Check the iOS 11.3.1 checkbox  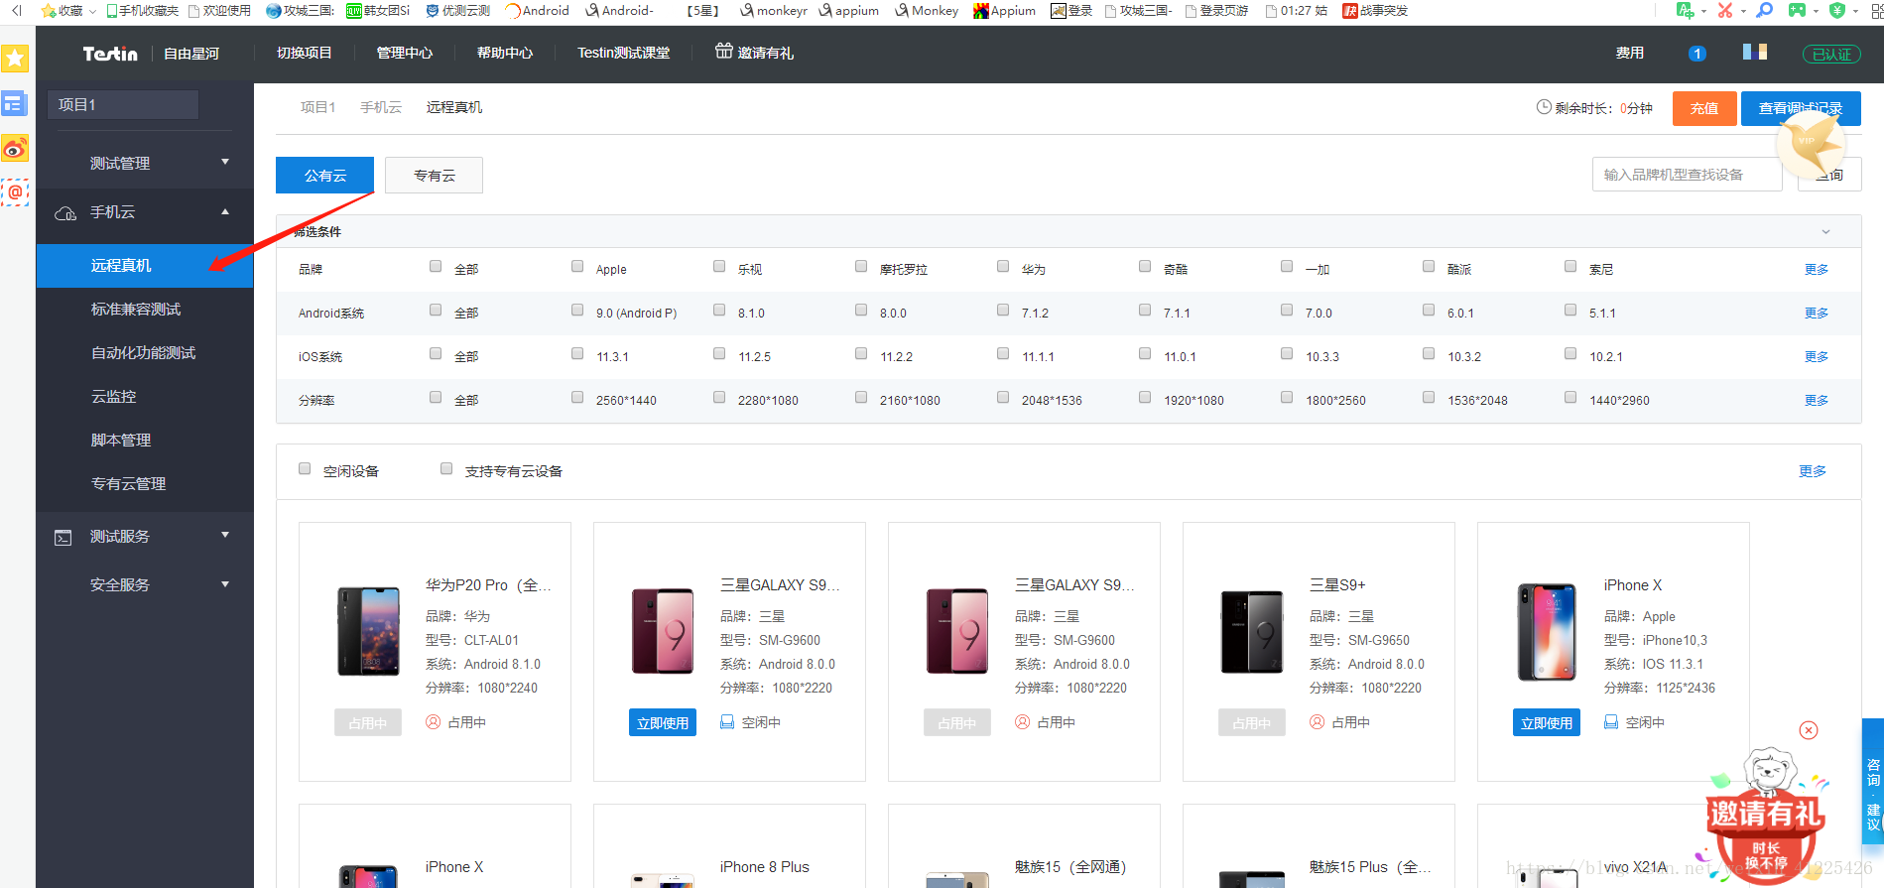(577, 353)
